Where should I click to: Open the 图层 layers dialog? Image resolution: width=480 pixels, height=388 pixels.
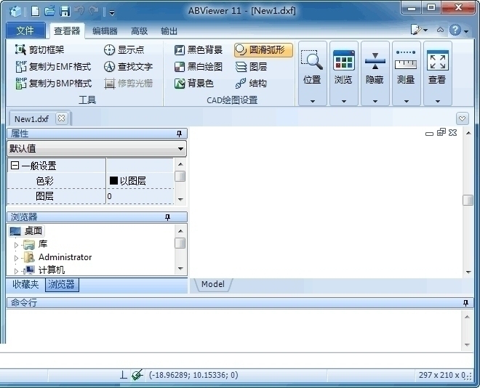pos(251,66)
